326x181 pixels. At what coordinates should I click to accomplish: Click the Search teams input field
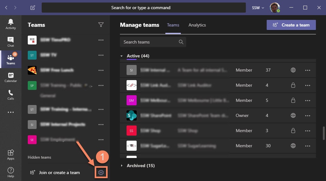(150, 42)
